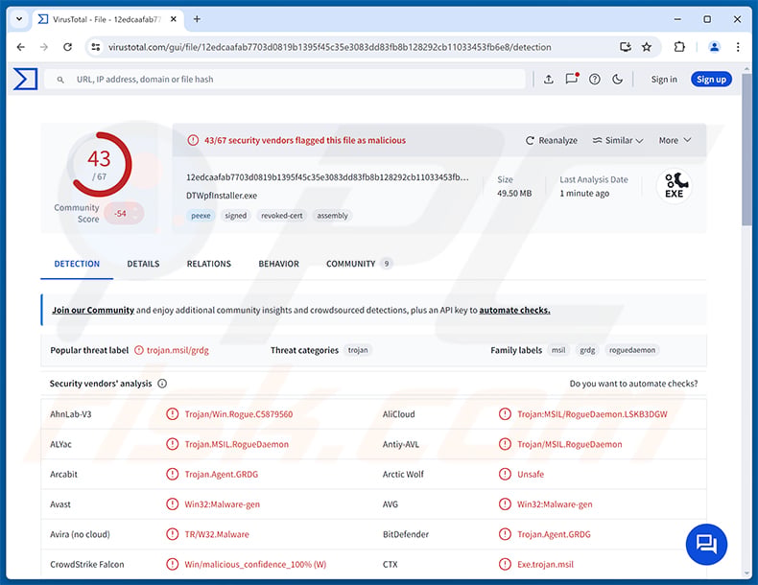
Task: Click the alert icon beside trojan.msil/grdg
Action: 139,350
